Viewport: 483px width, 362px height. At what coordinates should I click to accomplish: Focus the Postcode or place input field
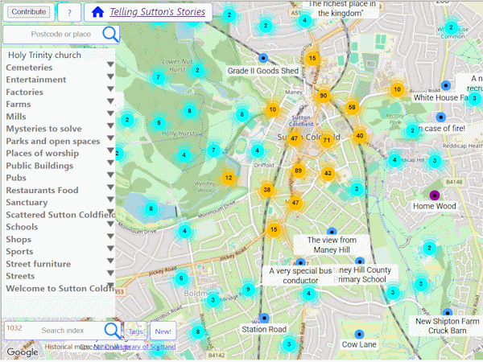pos(60,34)
